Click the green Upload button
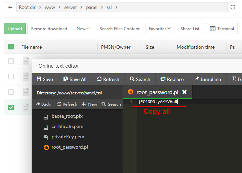Image resolution: width=242 pixels, height=173 pixels. pyautogui.click(x=15, y=29)
